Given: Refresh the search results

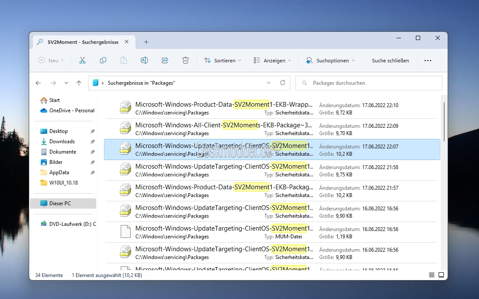Looking at the screenshot, I should tap(283, 83).
